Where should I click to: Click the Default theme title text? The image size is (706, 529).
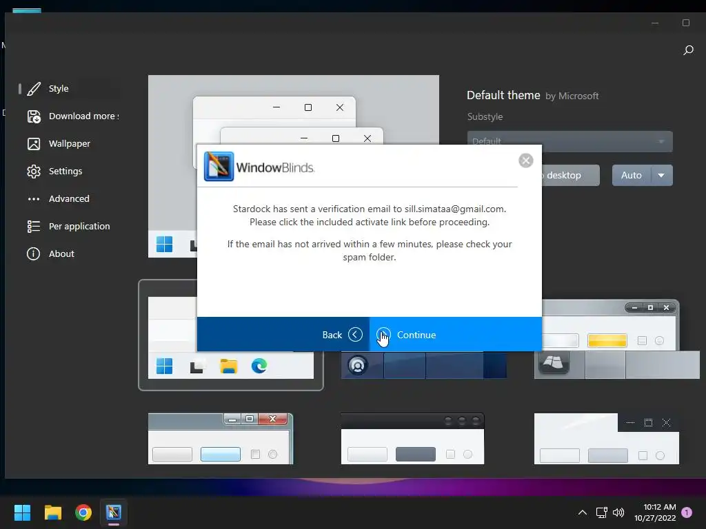pos(503,95)
